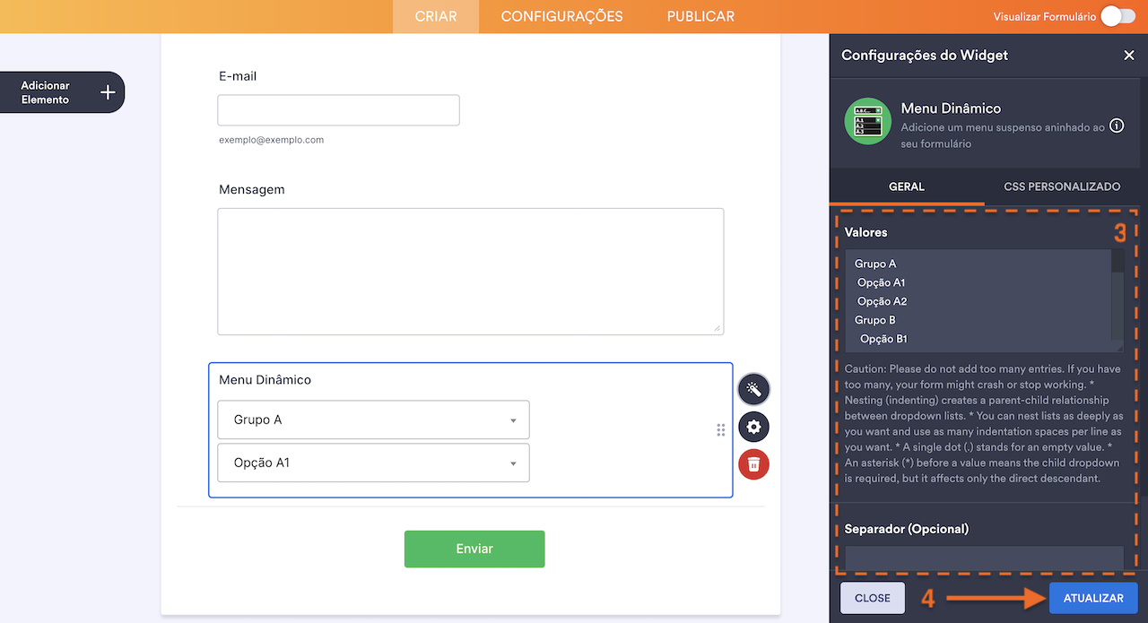Screen dimensions: 1148x623
Task: Click the Menu Dinâmico widget icon thumbnail
Action: [867, 121]
